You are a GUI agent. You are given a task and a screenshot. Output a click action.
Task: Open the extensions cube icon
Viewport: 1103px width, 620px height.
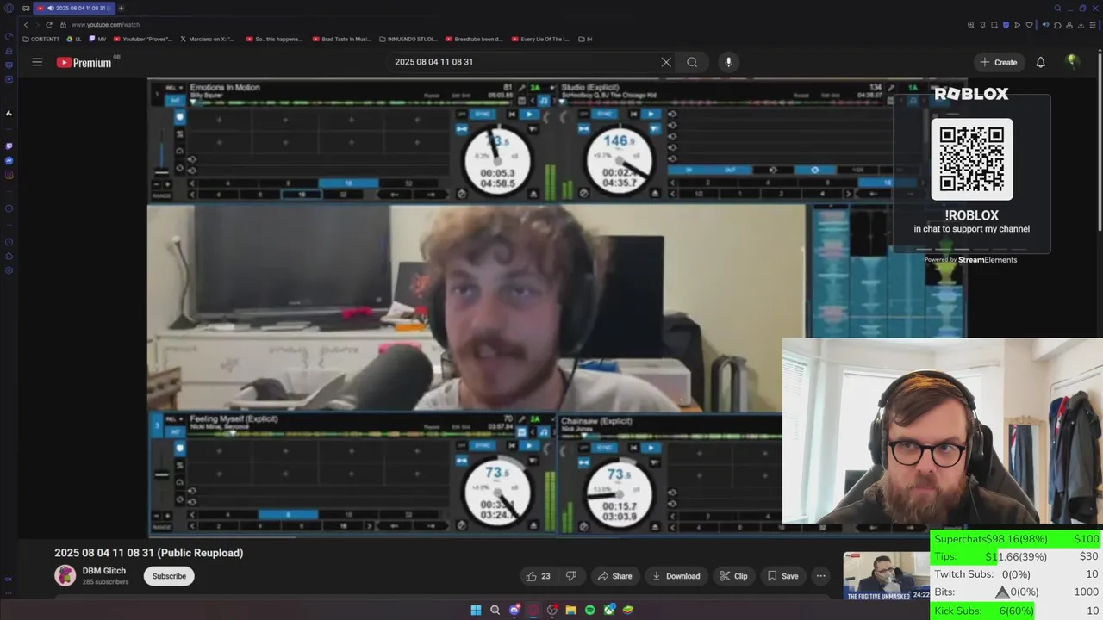pos(1057,25)
